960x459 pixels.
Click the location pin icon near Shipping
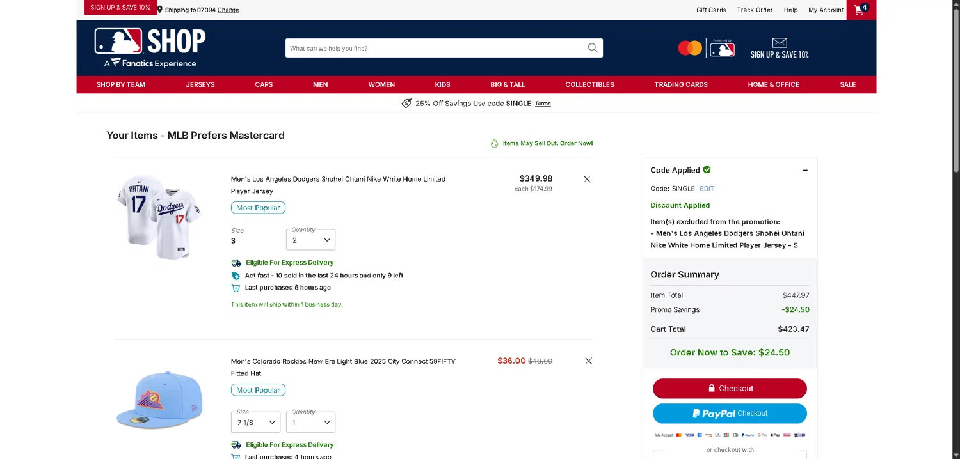click(x=160, y=10)
